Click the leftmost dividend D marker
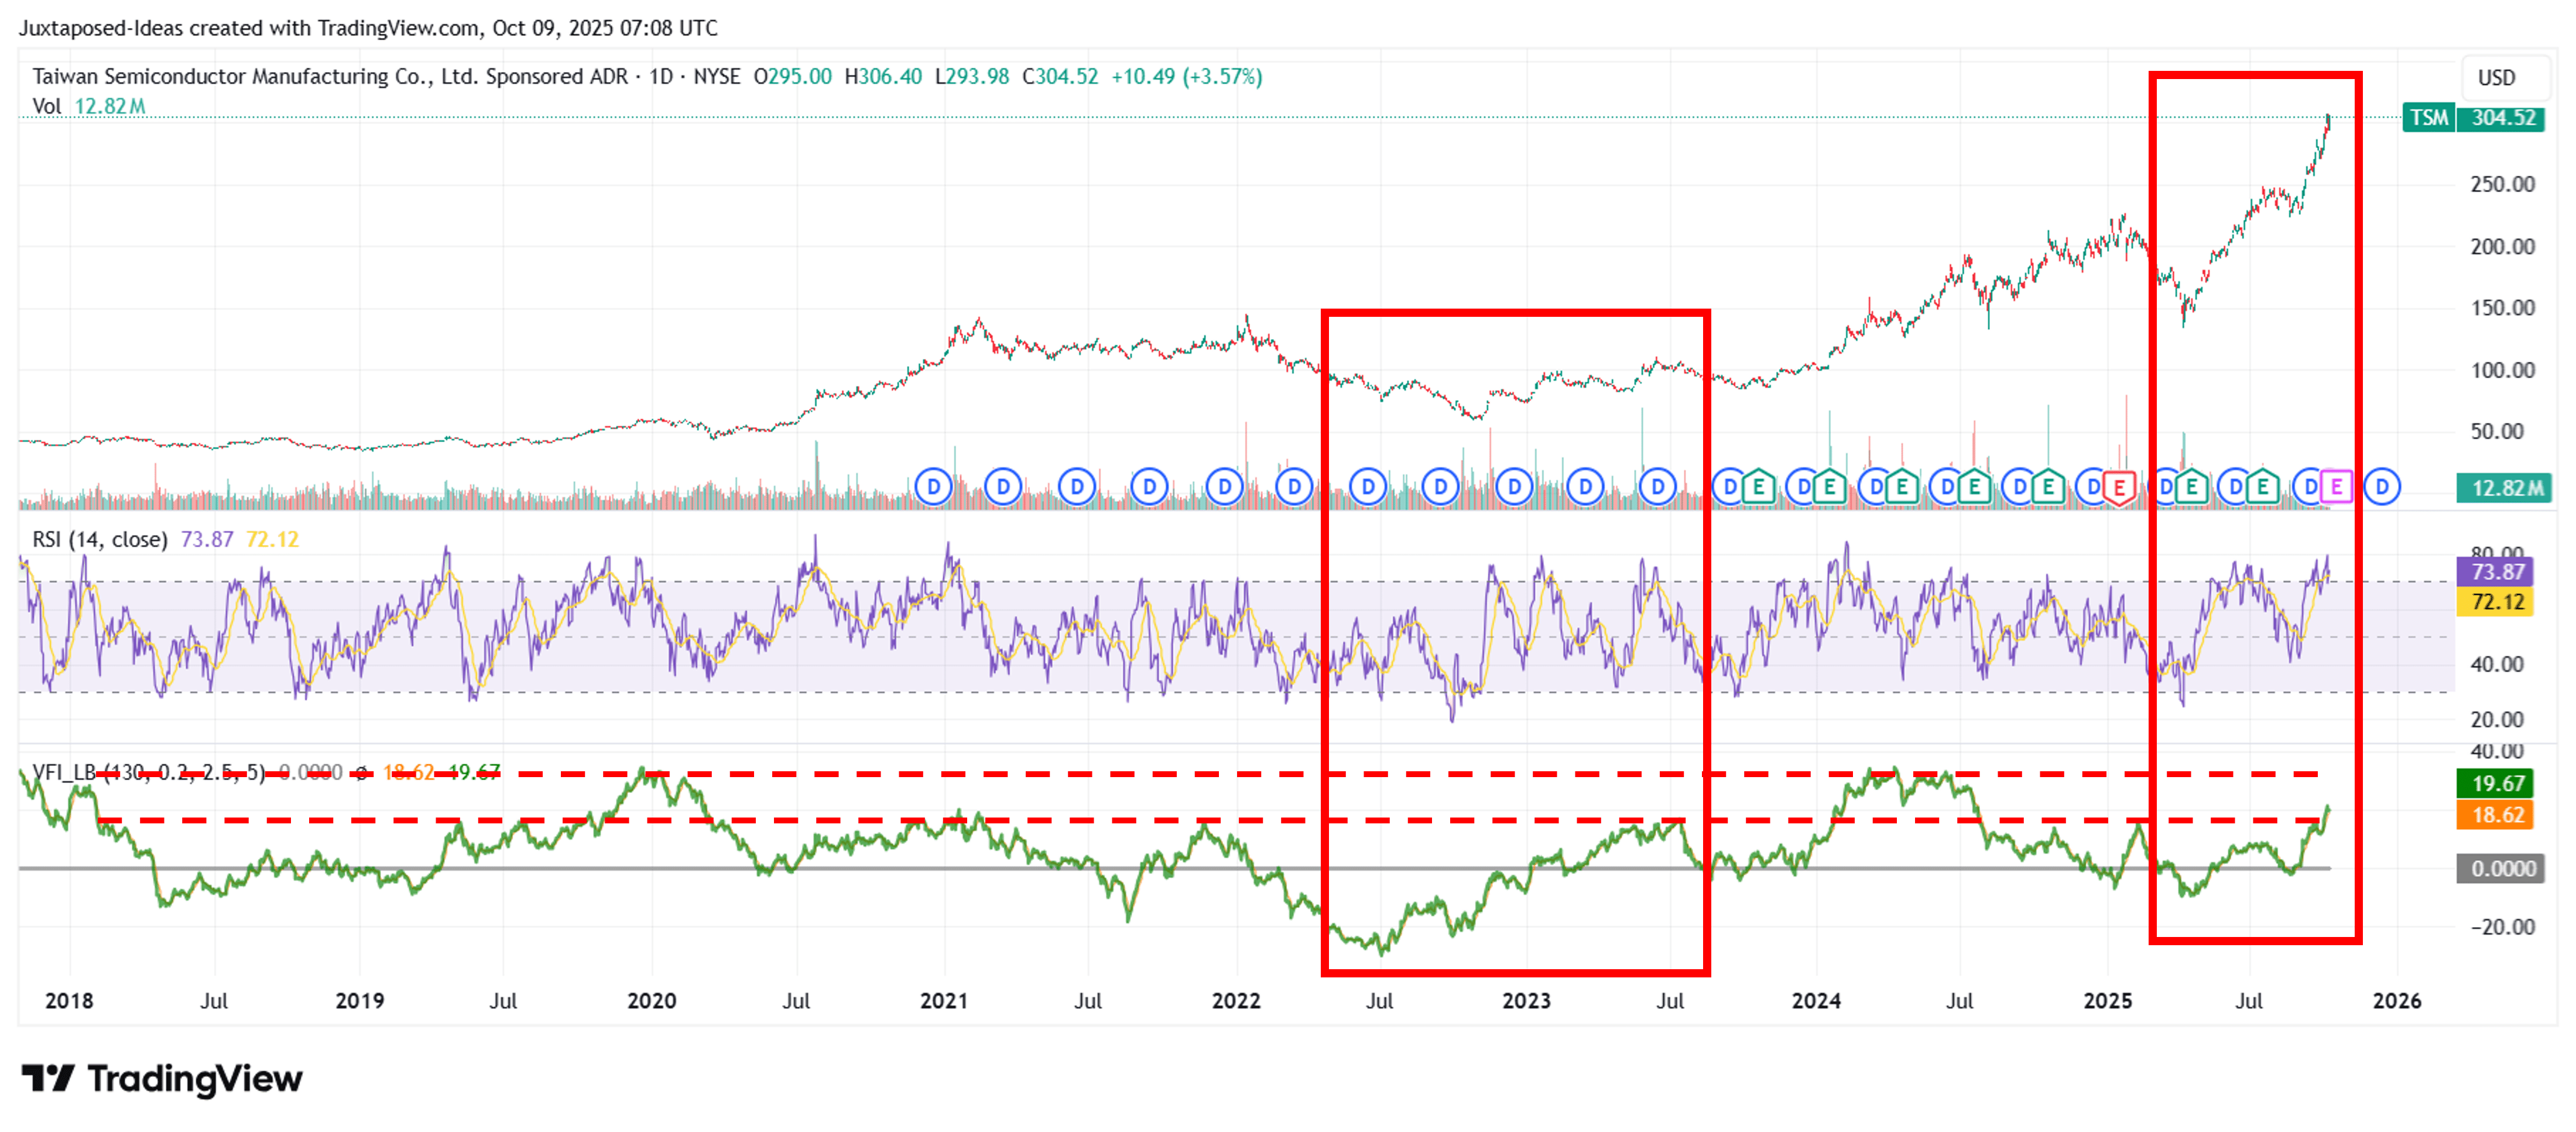 click(933, 487)
